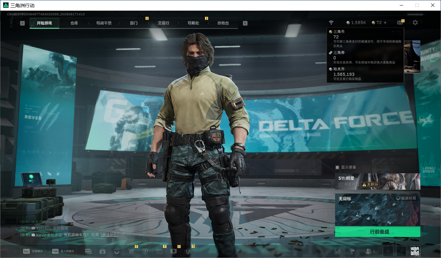The width and height of the screenshot is (441, 258).
Task: Click the 端游对局 mode button
Action: (x=406, y=198)
